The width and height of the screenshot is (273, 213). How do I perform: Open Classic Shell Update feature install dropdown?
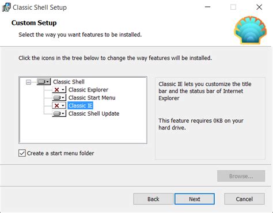click(59, 113)
